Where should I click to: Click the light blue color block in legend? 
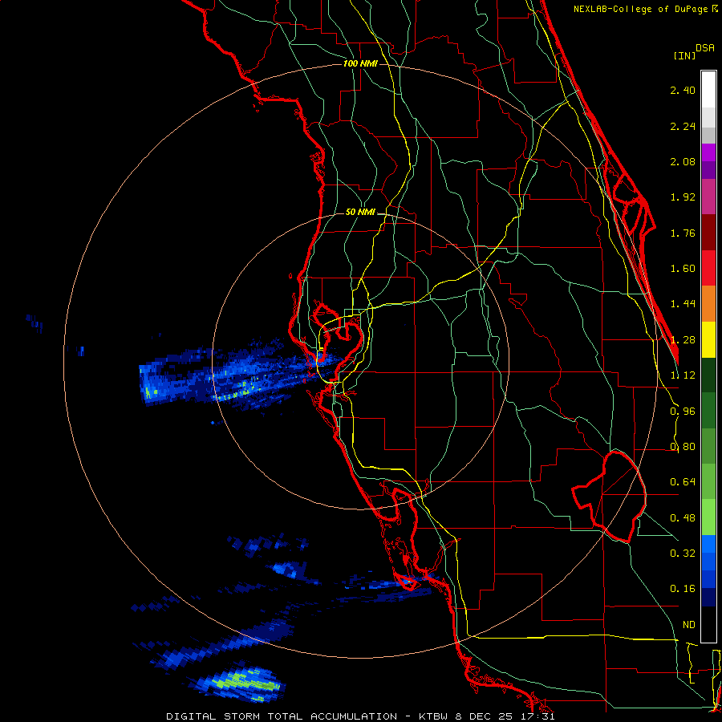[708, 544]
